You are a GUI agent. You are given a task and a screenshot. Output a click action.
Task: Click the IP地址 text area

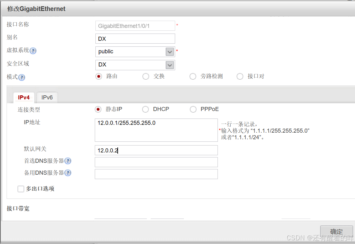pos(156,130)
